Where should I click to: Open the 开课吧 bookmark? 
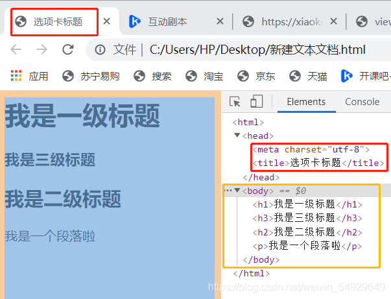coord(365,76)
